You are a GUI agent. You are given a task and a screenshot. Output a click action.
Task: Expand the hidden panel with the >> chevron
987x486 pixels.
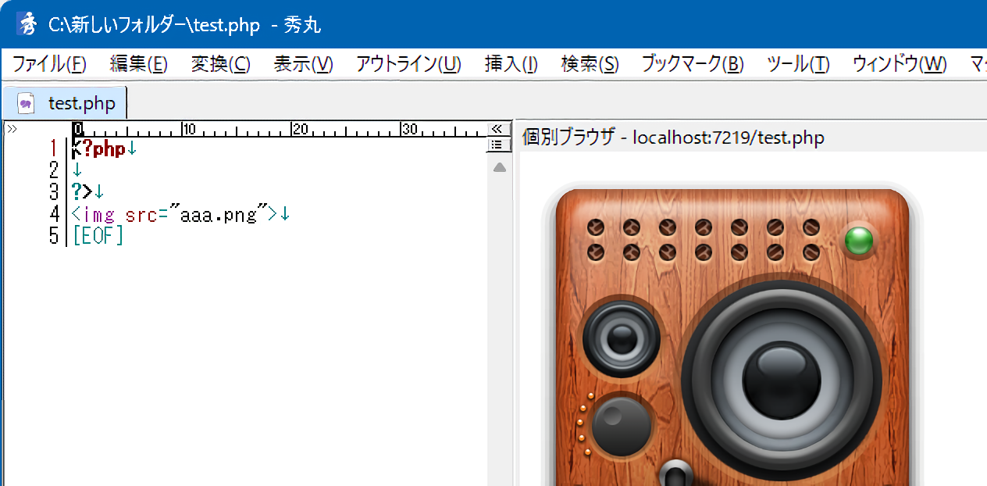point(12,129)
